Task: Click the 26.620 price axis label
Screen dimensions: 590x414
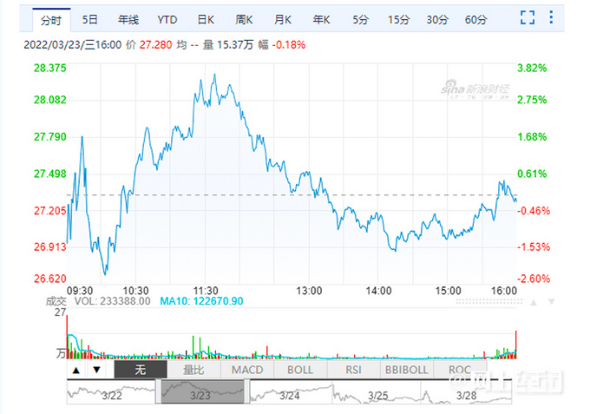Action: pyautogui.click(x=50, y=279)
